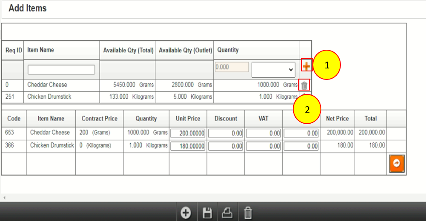This screenshot has height=221, width=427.
Task: Edit the VAT field for Chicken Drumstick
Action: pyautogui.click(x=263, y=146)
